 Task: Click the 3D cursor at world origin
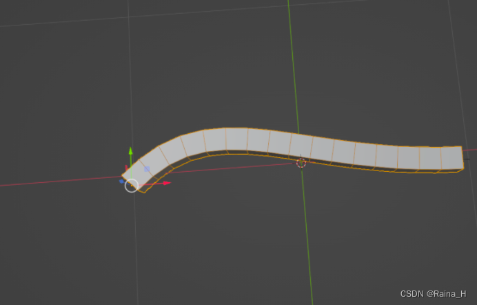point(301,163)
